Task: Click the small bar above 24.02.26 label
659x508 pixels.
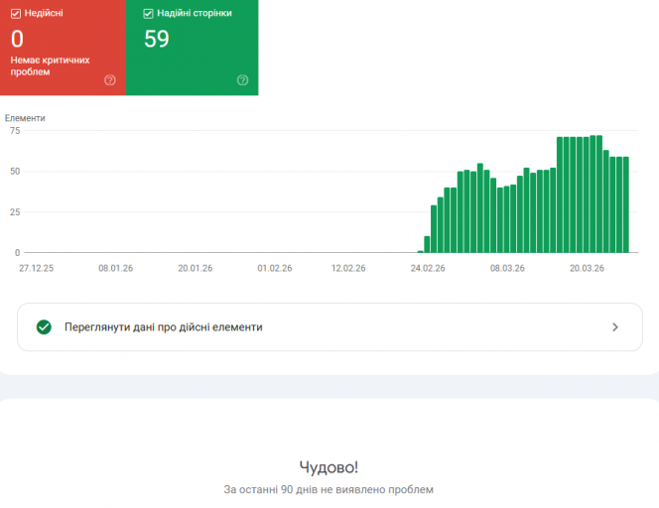Action: click(x=427, y=244)
